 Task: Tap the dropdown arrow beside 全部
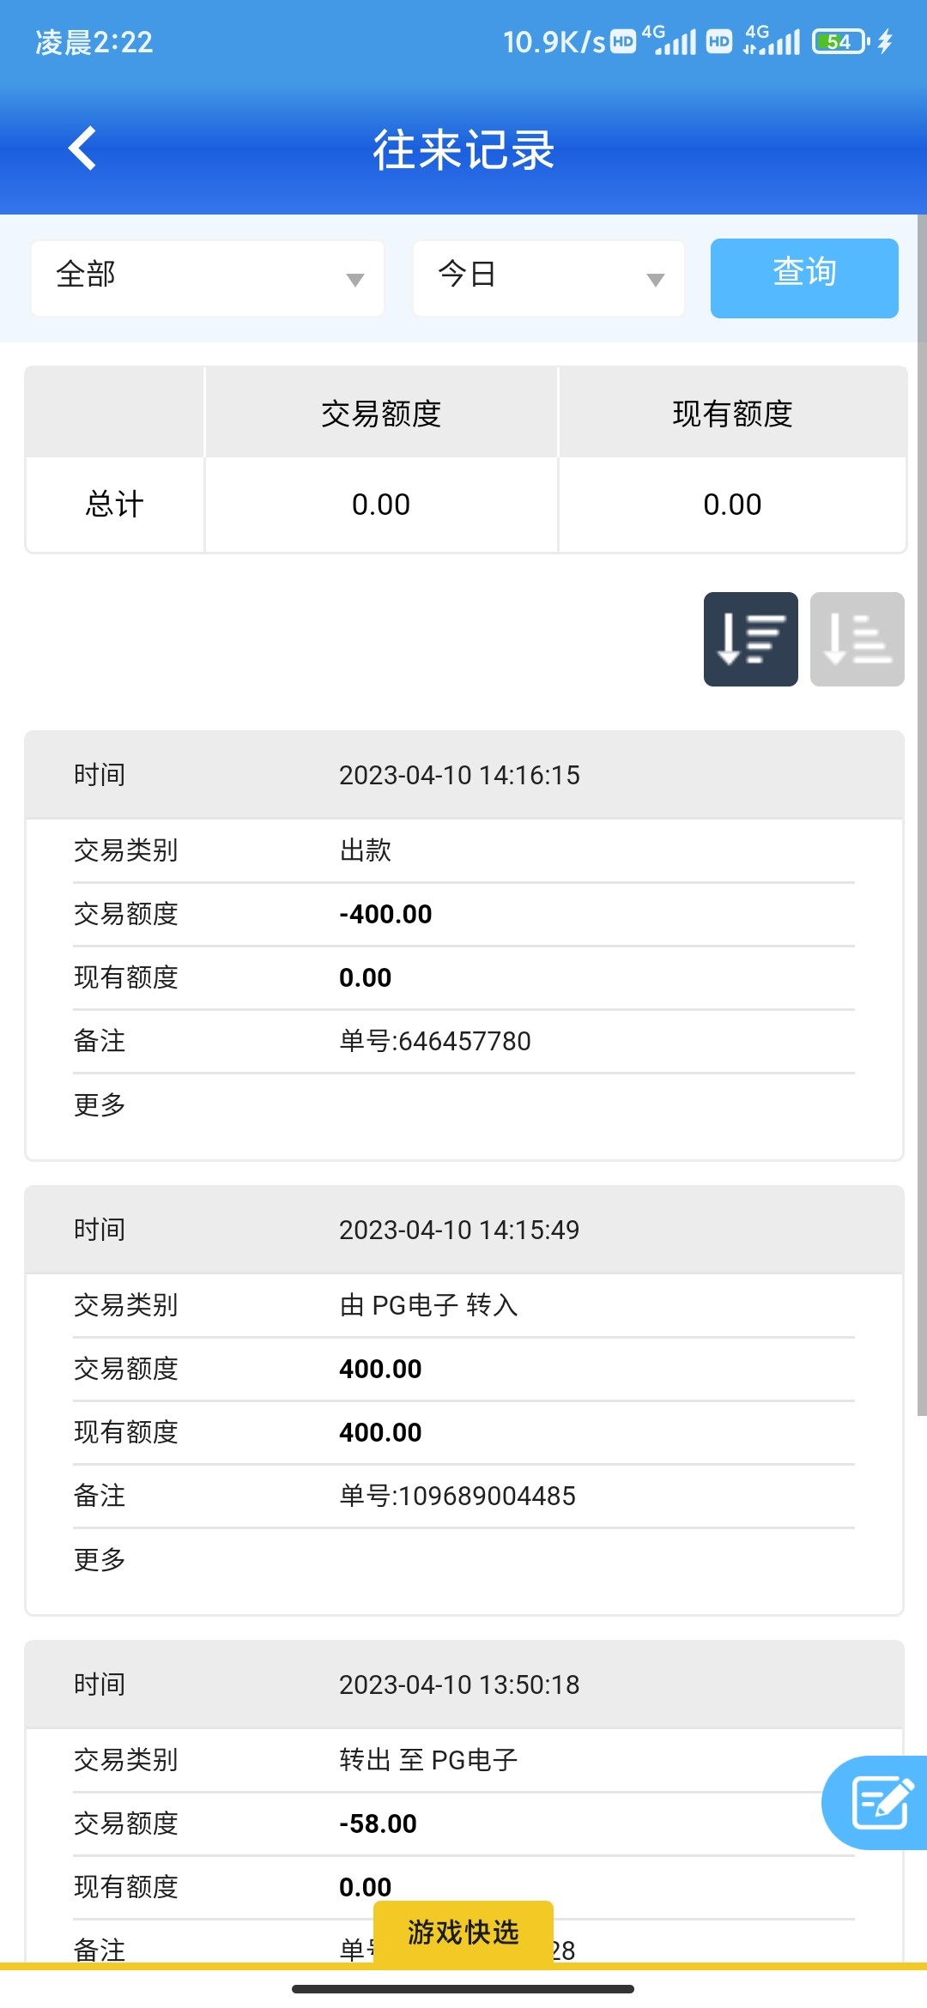[x=354, y=280]
